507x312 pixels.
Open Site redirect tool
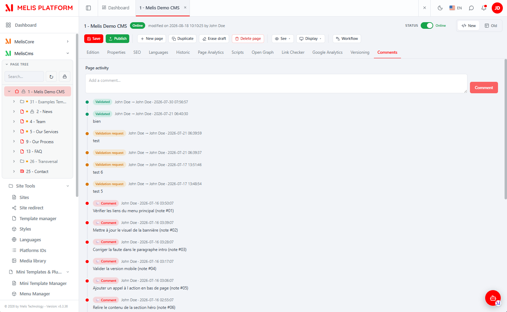[31, 208]
